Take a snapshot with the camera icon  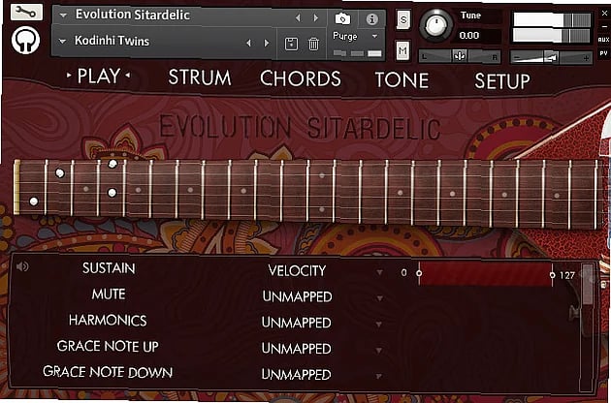click(x=342, y=18)
